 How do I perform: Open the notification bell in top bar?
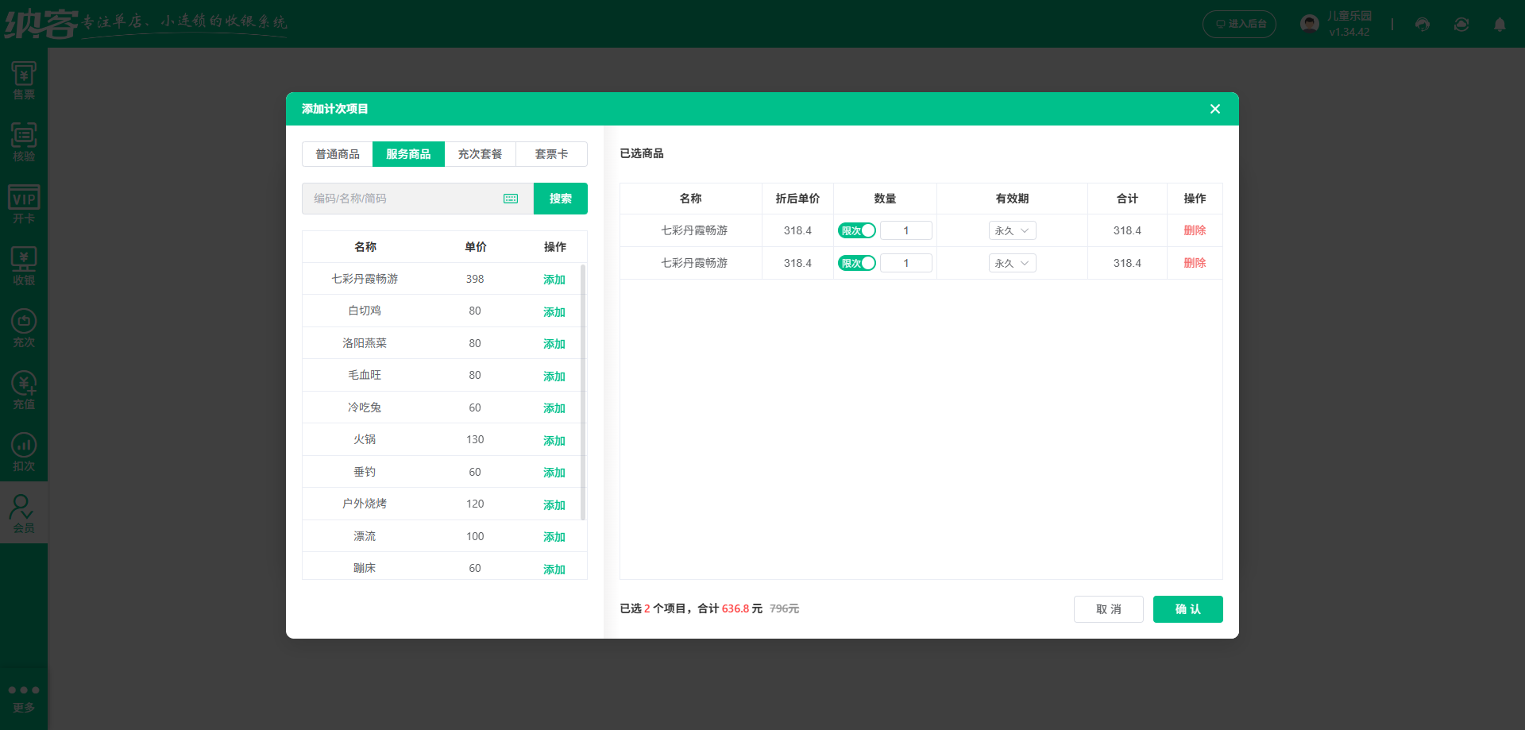(x=1500, y=25)
